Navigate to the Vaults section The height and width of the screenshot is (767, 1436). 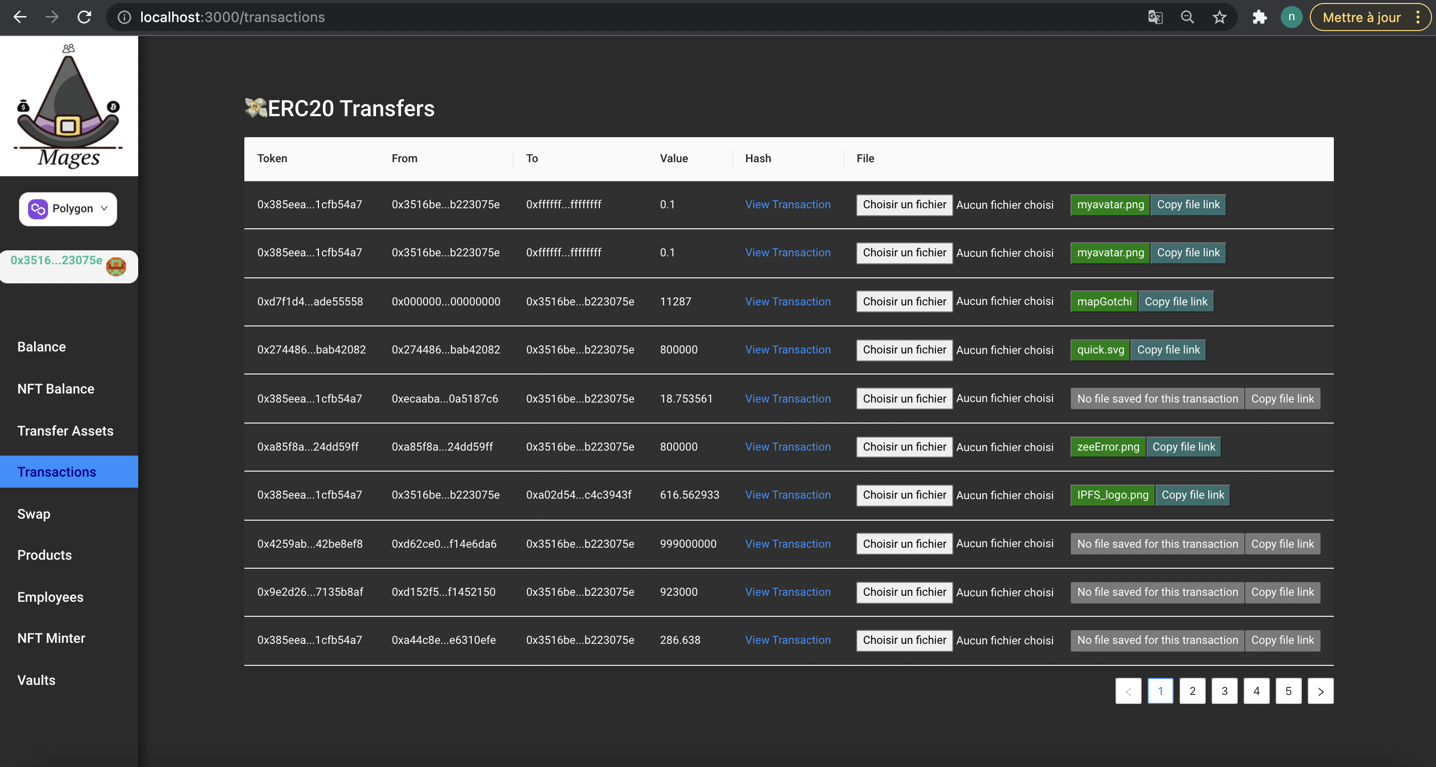coord(36,680)
